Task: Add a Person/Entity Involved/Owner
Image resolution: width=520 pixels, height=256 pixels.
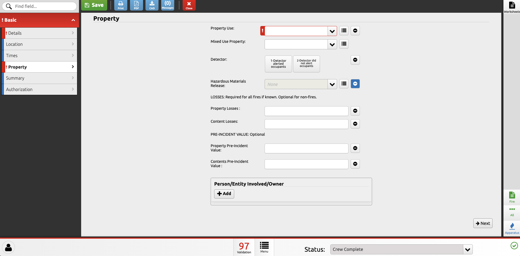Action: (224, 194)
